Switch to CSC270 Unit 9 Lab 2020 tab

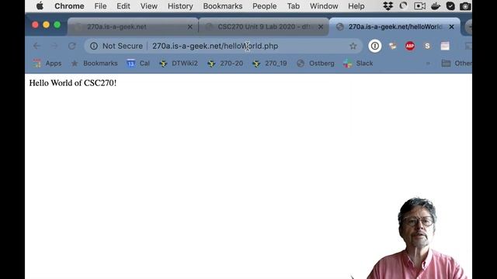264,27
